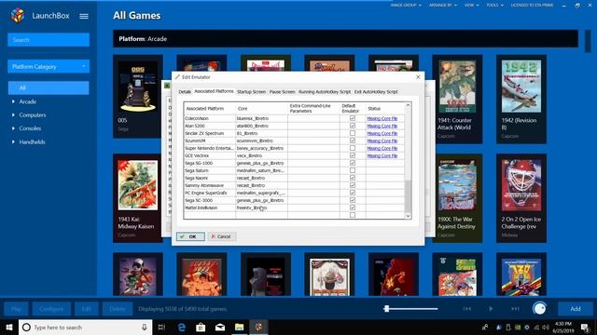The width and height of the screenshot is (597, 335).
Task: Launch Microsoft Edge from taskbar
Action: (182, 327)
